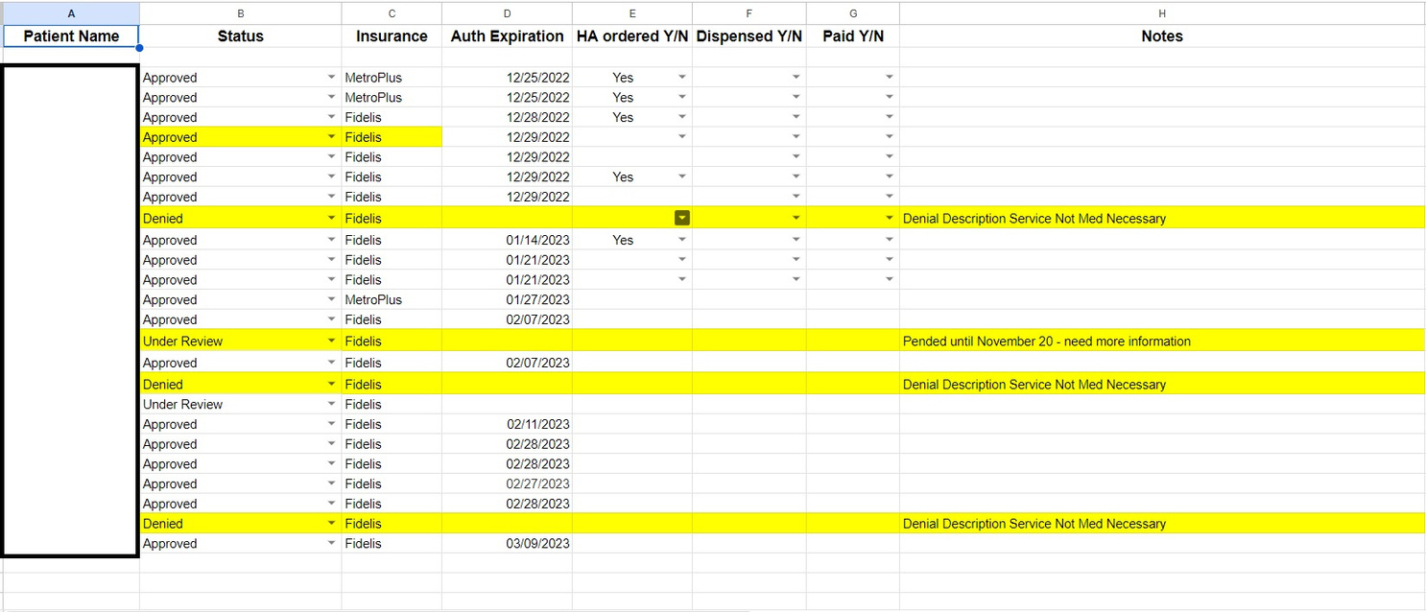The height and width of the screenshot is (612, 1426).
Task: Select the 01/14/2023 expiration date cell
Action: coord(507,240)
